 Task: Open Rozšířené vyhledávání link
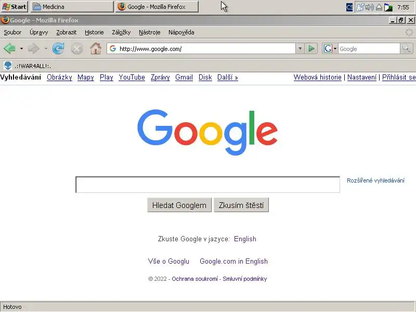coord(375,180)
